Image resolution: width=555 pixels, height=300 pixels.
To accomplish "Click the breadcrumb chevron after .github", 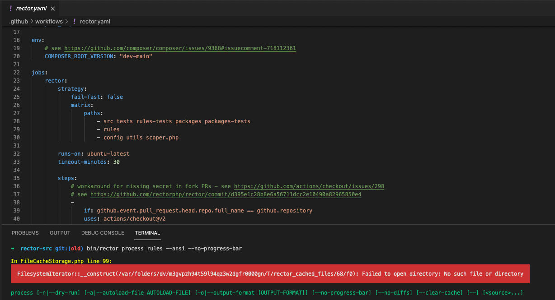I will [32, 21].
